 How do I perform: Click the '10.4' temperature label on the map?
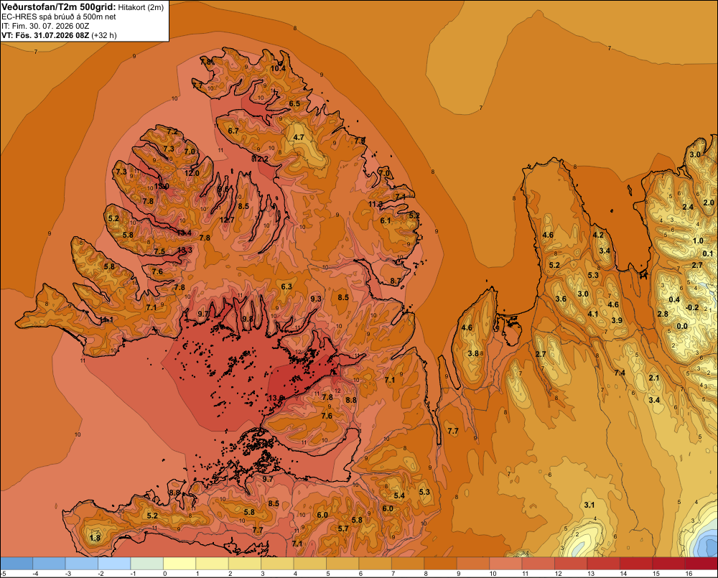click(278, 69)
